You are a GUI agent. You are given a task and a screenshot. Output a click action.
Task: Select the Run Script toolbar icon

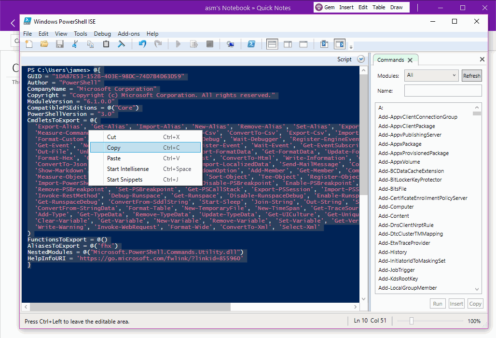(178, 44)
